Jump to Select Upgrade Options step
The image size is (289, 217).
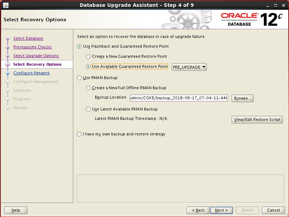point(36,56)
